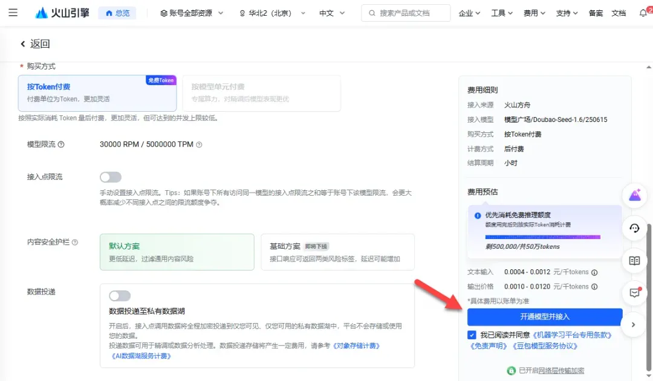
Task: Click the search magnifier icon
Action: (372, 13)
